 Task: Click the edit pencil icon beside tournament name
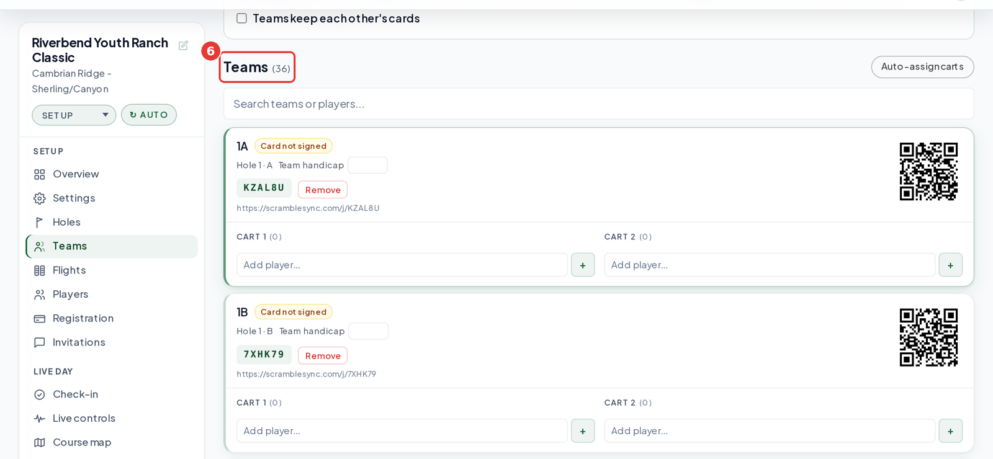[183, 45]
